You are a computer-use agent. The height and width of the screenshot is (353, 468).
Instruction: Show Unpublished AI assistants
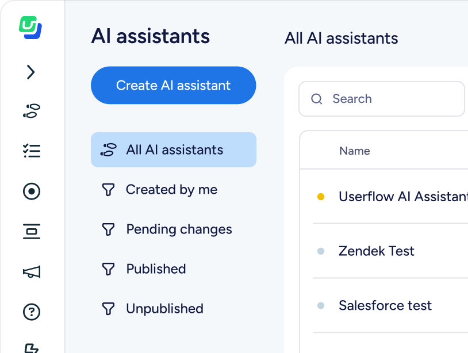click(x=164, y=309)
